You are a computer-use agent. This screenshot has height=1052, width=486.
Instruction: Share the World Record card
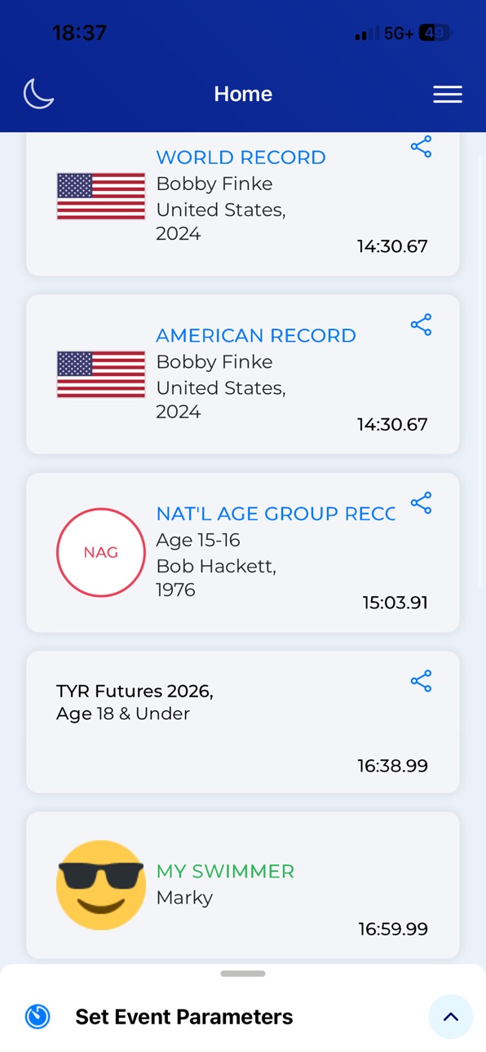[421, 147]
